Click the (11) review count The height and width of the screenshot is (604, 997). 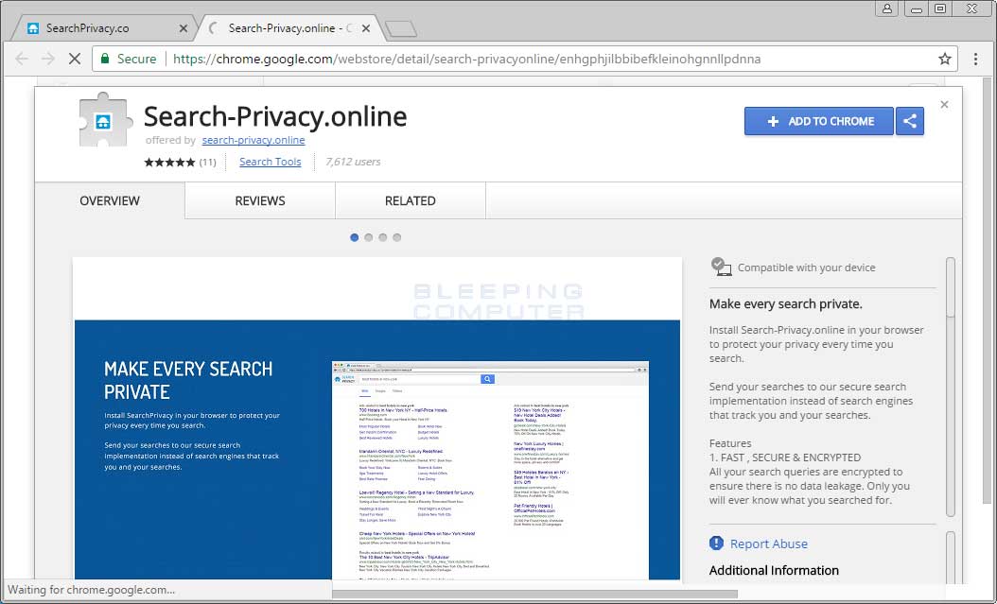[207, 162]
